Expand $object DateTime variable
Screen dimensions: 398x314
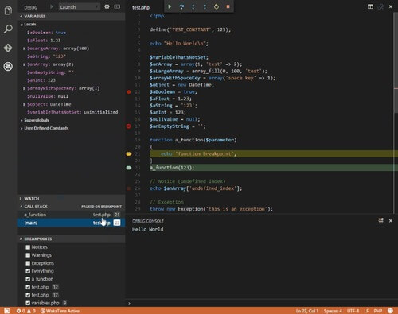[x=24, y=104]
